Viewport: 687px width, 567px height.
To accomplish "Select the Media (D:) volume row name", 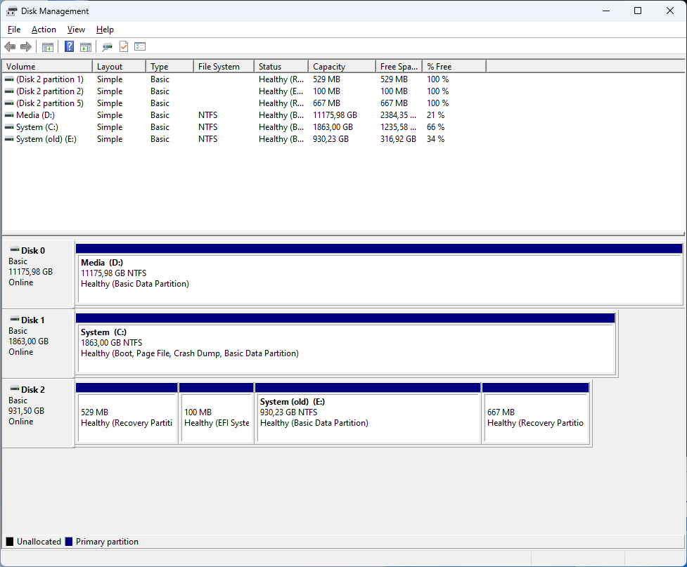I will tap(35, 115).
